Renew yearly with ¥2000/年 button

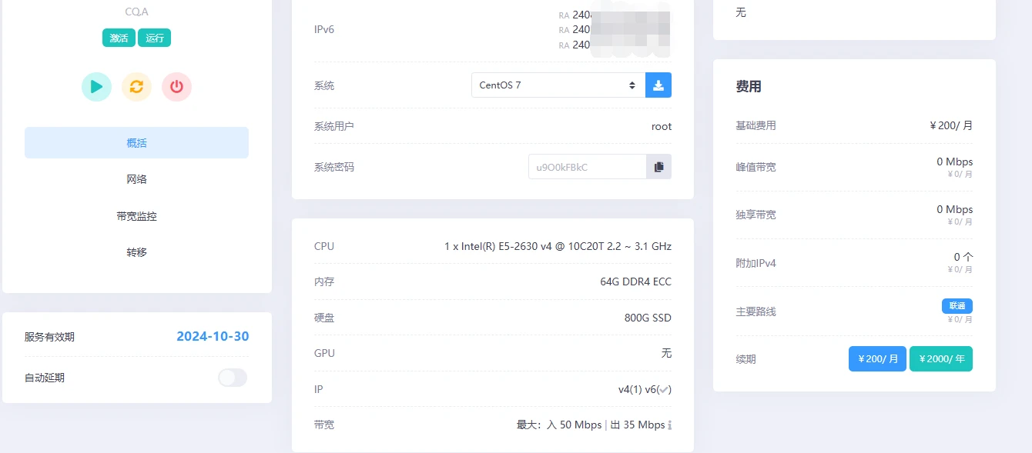(x=940, y=359)
